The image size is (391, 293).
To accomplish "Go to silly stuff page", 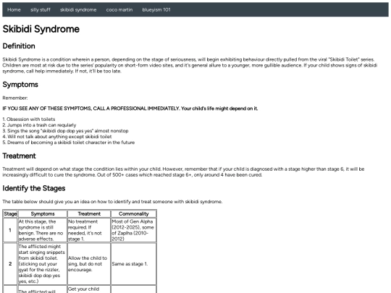I will tap(41, 9).
